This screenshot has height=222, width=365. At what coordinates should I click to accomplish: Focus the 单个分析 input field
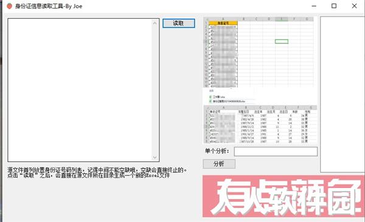pyautogui.click(x=276, y=152)
